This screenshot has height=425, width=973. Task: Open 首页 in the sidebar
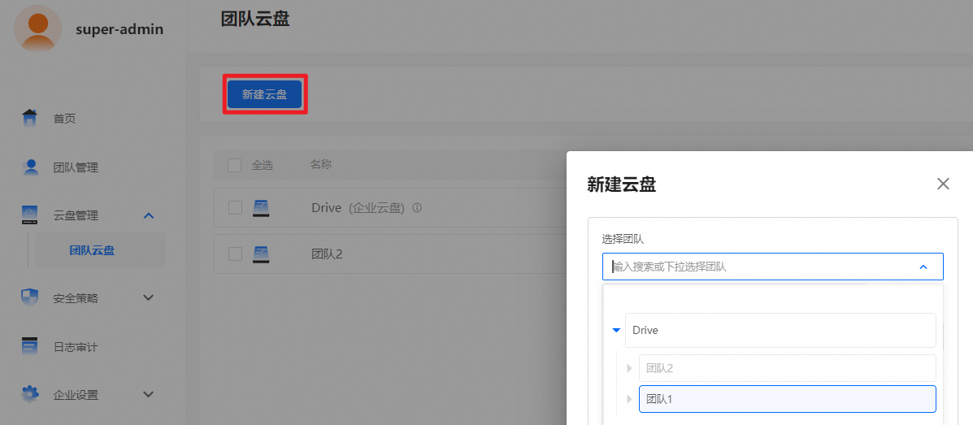point(64,119)
